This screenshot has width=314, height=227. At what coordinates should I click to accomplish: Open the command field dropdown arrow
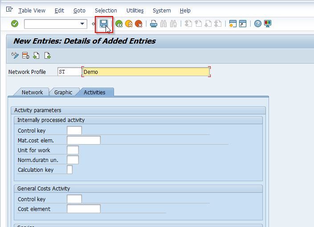[x=82, y=24]
